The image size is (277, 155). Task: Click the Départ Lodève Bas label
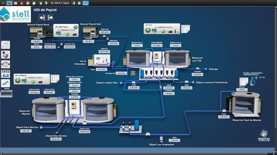(112, 82)
